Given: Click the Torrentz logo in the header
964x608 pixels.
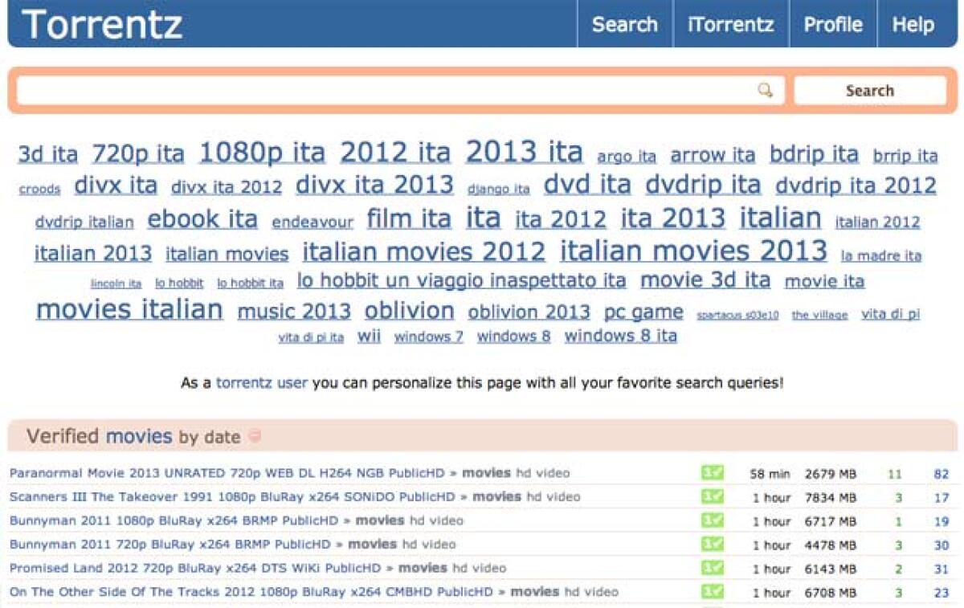Looking at the screenshot, I should [x=102, y=24].
